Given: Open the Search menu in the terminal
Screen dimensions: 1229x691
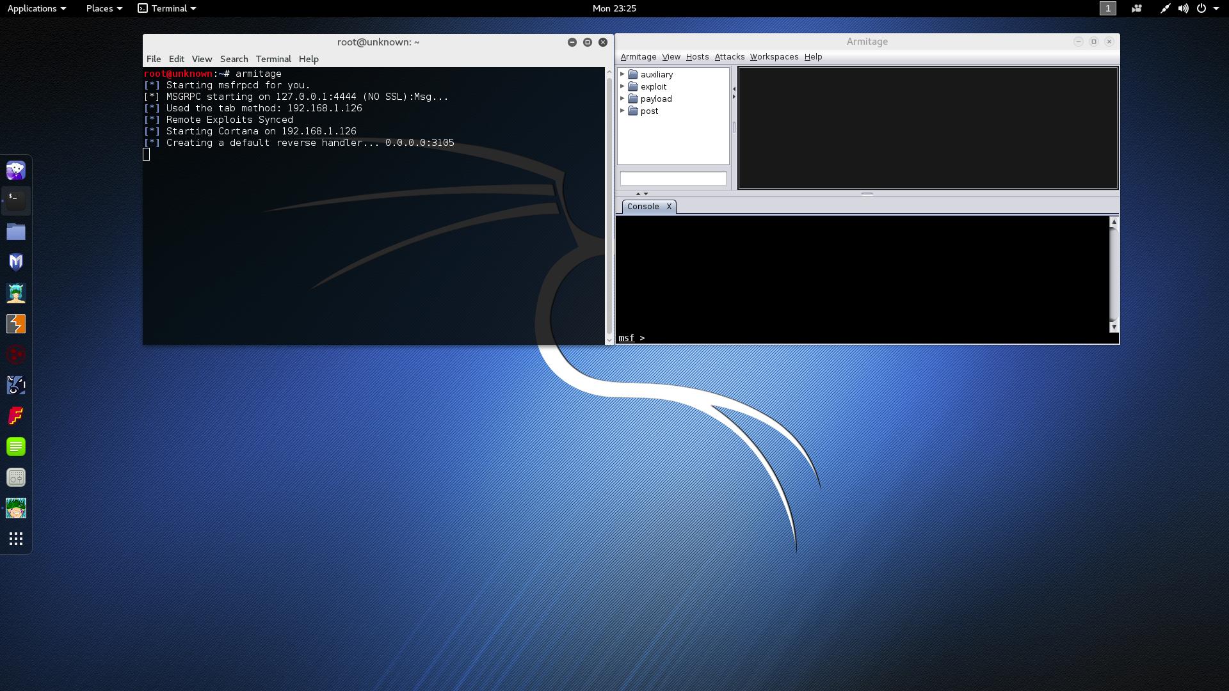Looking at the screenshot, I should click(x=234, y=59).
